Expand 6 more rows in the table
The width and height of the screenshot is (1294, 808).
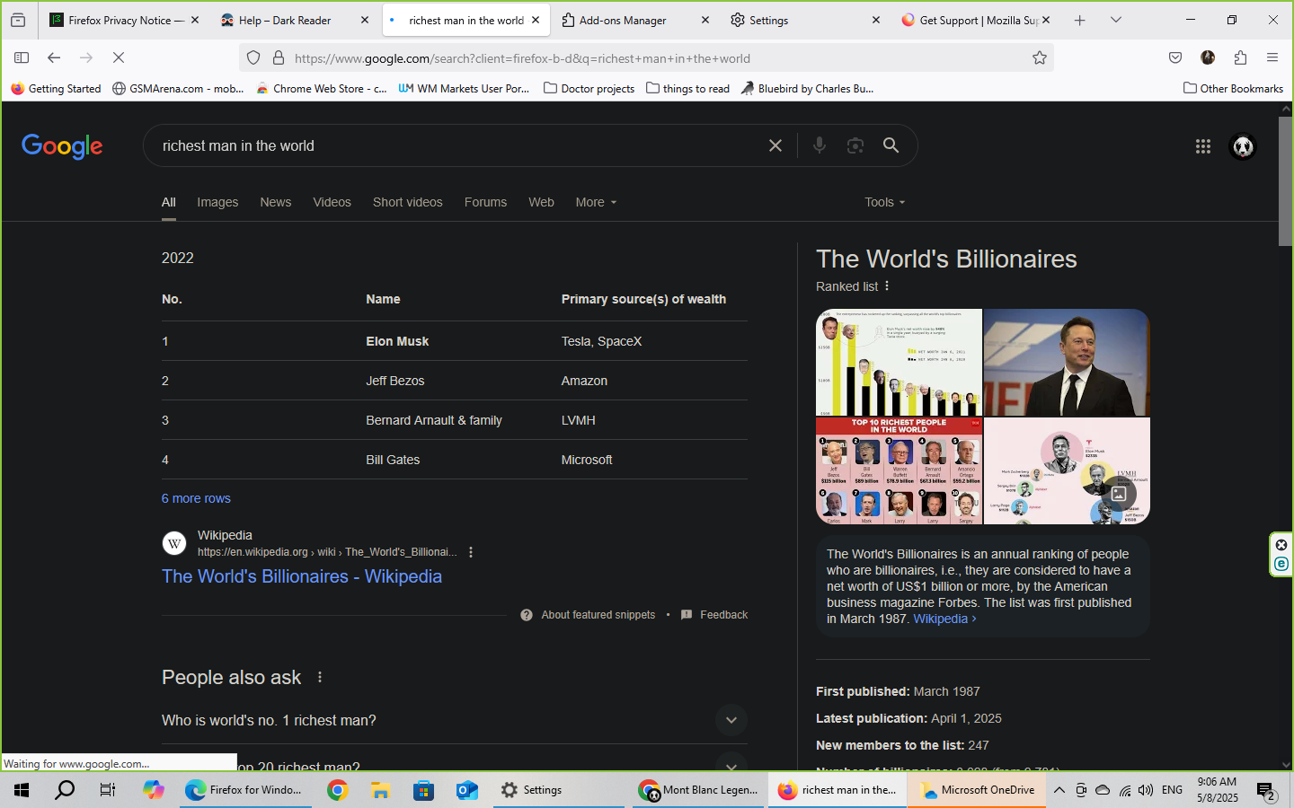[196, 498]
